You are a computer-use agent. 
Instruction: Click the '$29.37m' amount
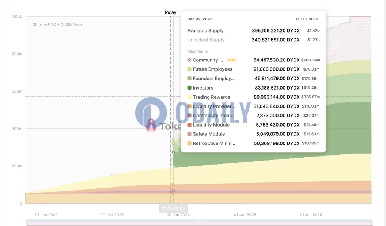click(x=311, y=116)
